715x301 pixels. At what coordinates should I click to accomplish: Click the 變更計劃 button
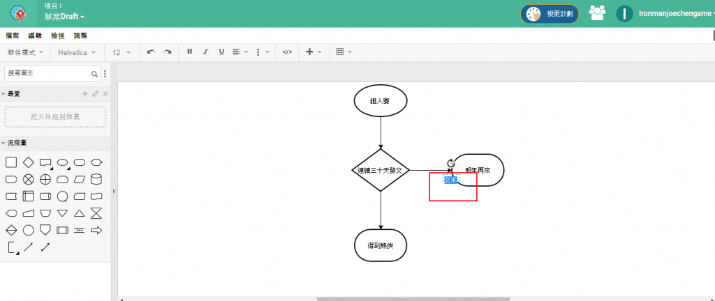[550, 14]
